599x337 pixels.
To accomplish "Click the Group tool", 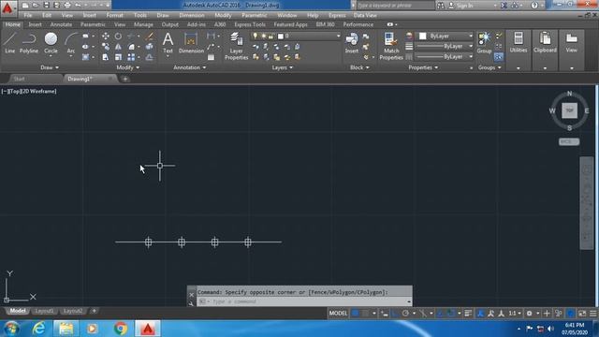I will (x=484, y=42).
